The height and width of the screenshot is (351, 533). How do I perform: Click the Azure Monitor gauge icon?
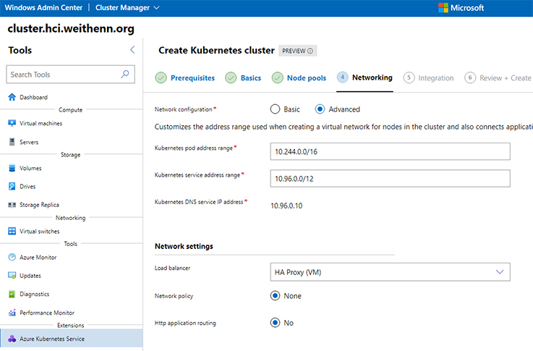coord(12,257)
